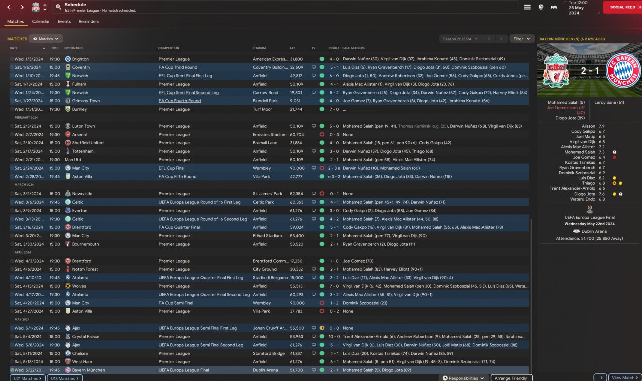
Task: Open U18 Matches
Action: tap(65, 378)
